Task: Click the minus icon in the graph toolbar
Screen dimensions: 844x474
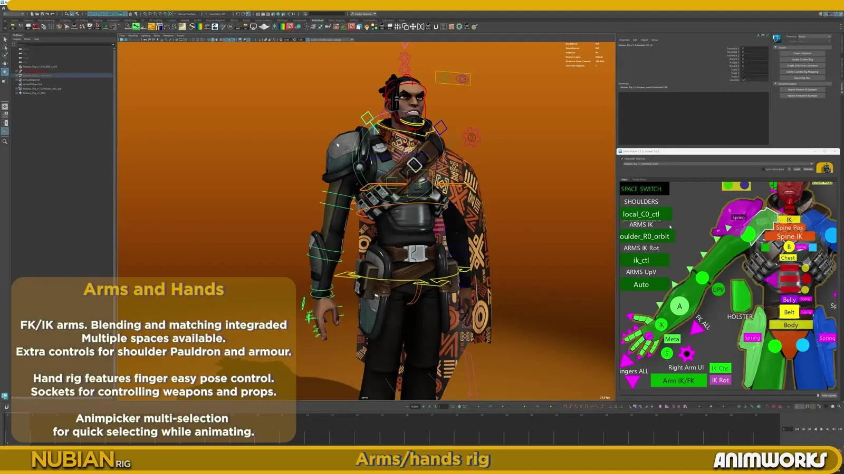Action: (x=408, y=407)
